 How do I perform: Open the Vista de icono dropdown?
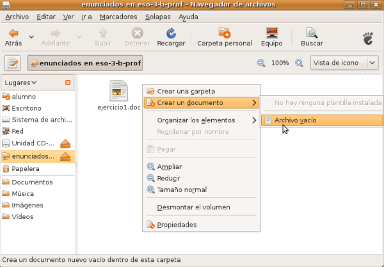tap(345, 63)
